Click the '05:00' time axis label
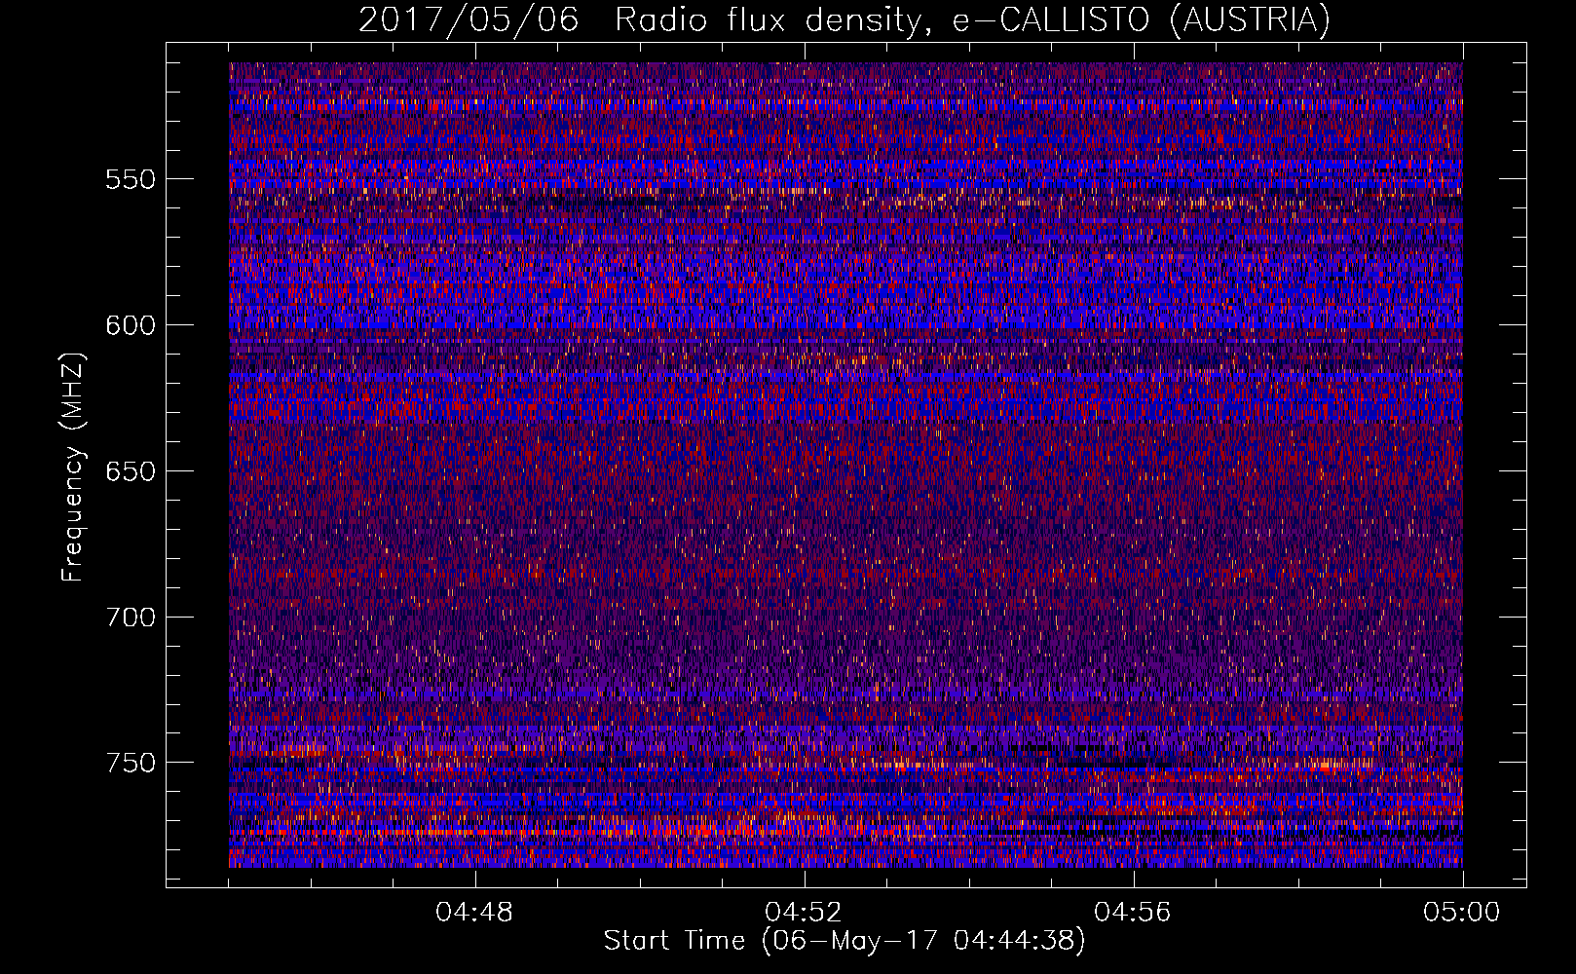Viewport: 1576px width, 974px height. [x=1462, y=913]
